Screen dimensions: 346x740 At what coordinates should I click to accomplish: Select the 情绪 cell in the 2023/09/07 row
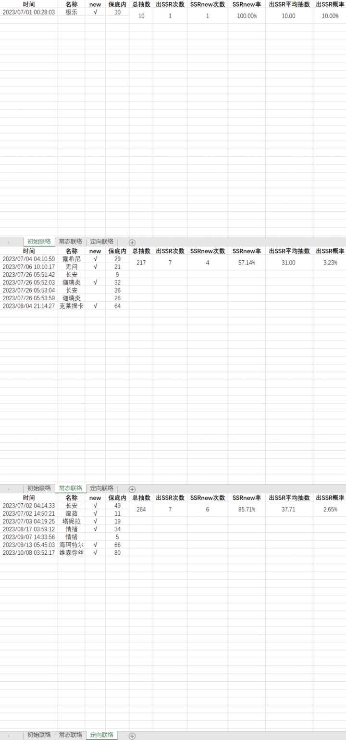point(71,537)
